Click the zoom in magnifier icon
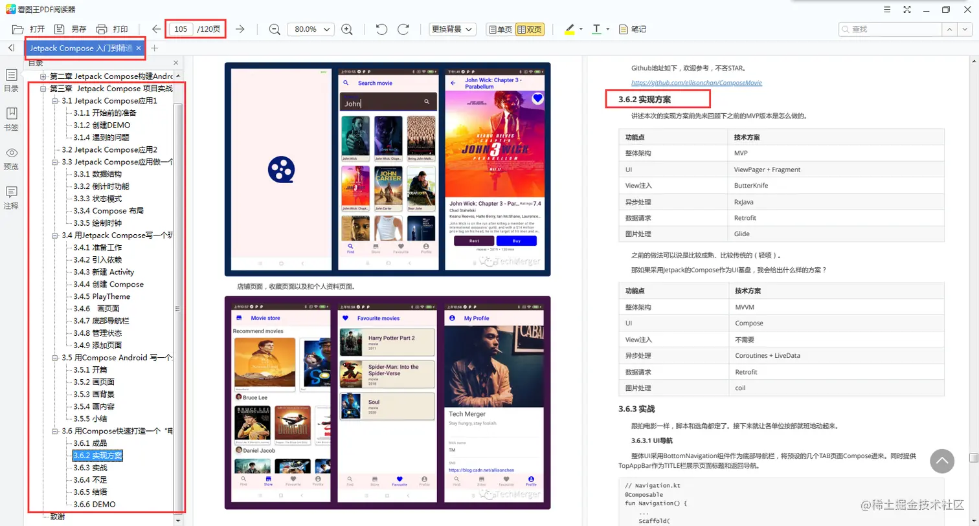This screenshot has width=979, height=526. pos(347,29)
